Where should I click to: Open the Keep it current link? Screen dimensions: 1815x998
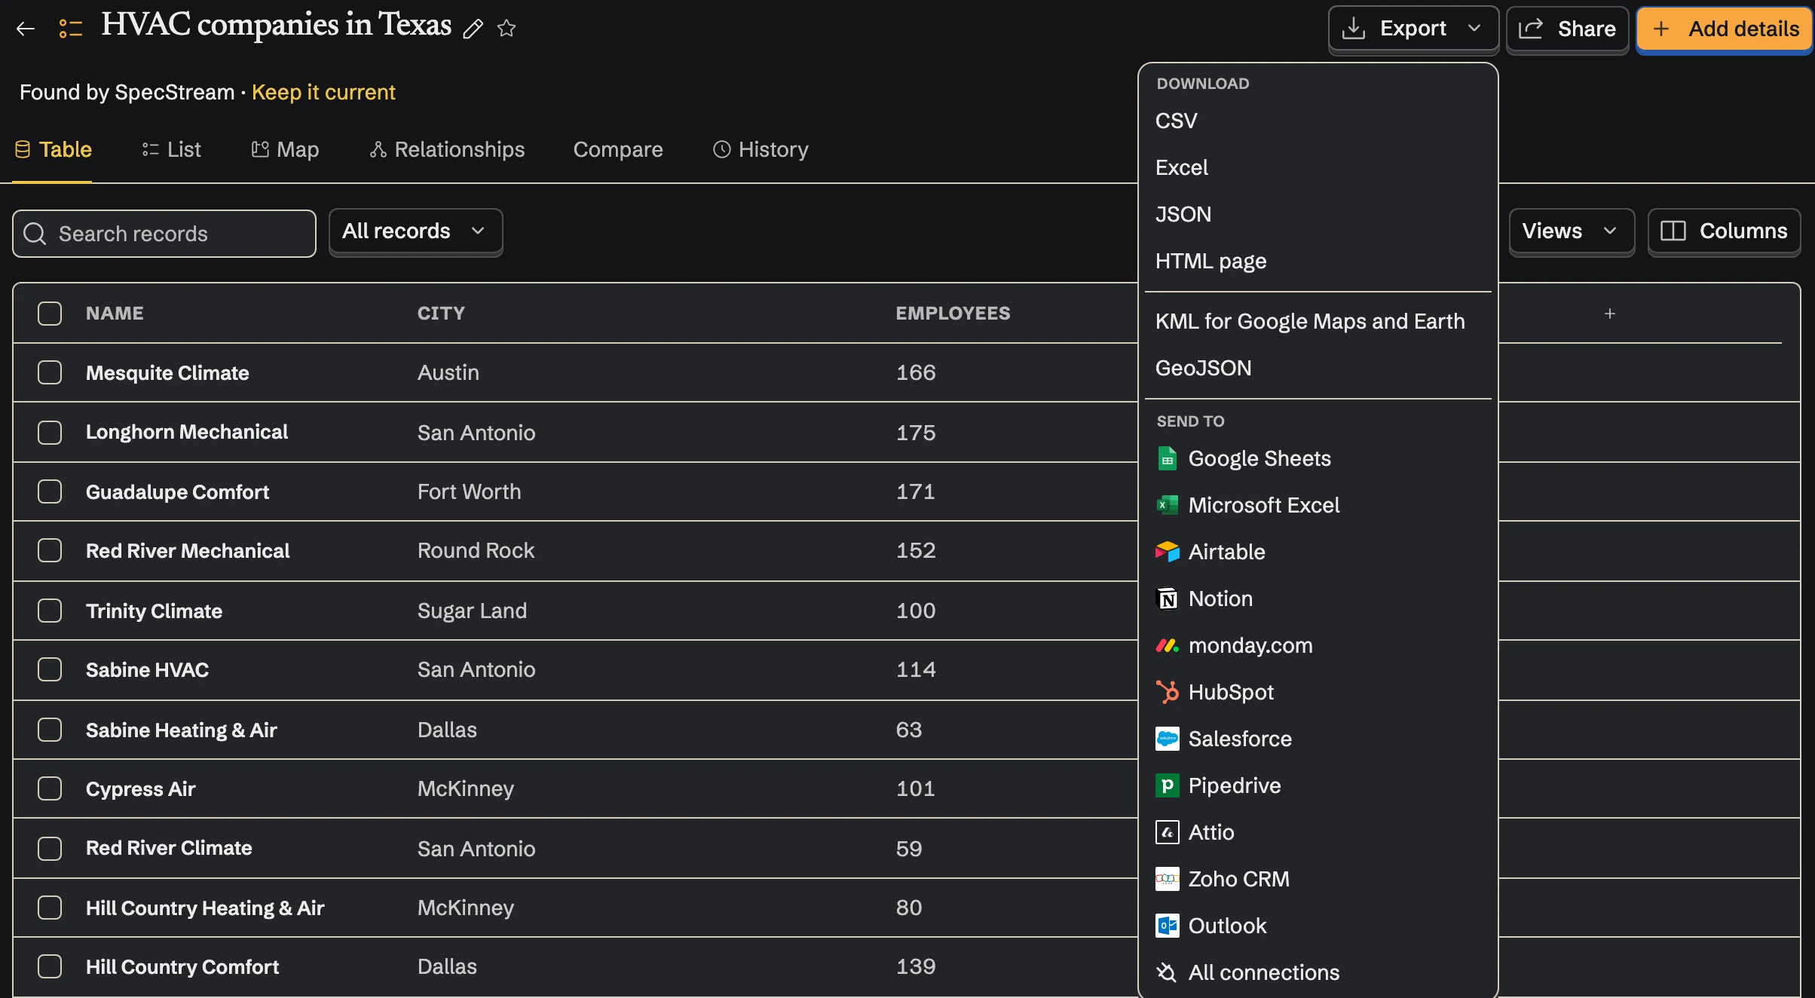(323, 92)
